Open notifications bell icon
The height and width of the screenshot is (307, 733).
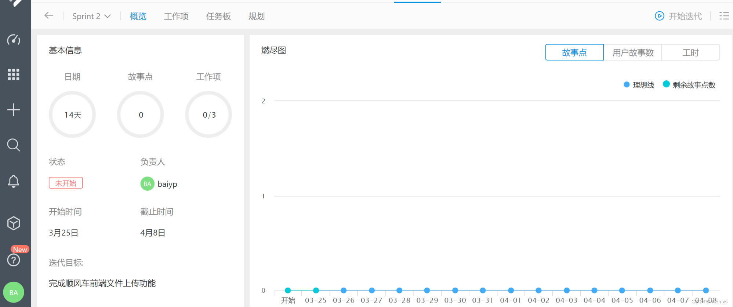pyautogui.click(x=14, y=181)
